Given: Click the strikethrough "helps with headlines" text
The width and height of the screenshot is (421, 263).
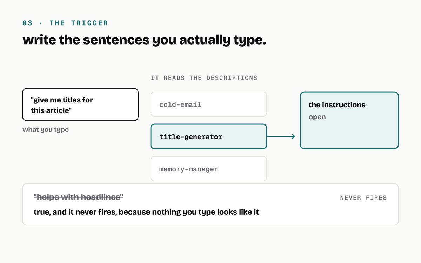Looking at the screenshot, I should [x=79, y=197].
